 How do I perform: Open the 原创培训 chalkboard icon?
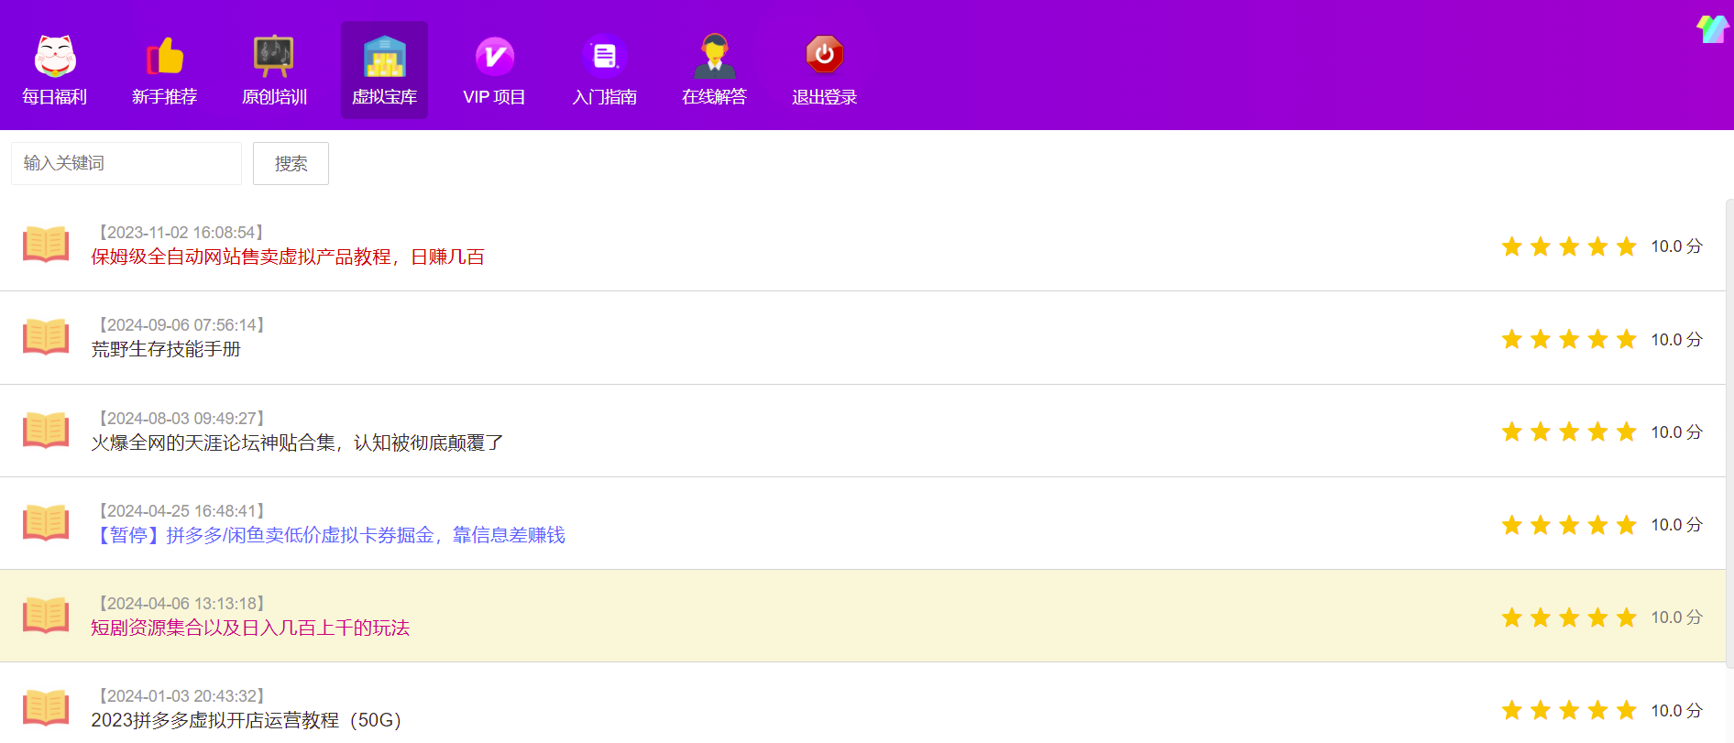coord(274,56)
